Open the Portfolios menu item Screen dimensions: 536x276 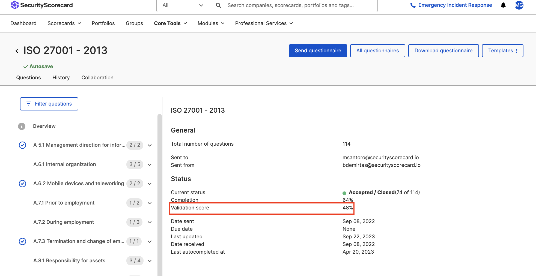103,23
